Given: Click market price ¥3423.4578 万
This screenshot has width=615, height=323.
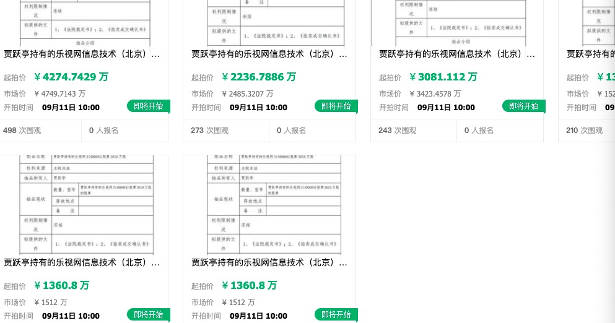Looking at the screenshot, I should (435, 93).
